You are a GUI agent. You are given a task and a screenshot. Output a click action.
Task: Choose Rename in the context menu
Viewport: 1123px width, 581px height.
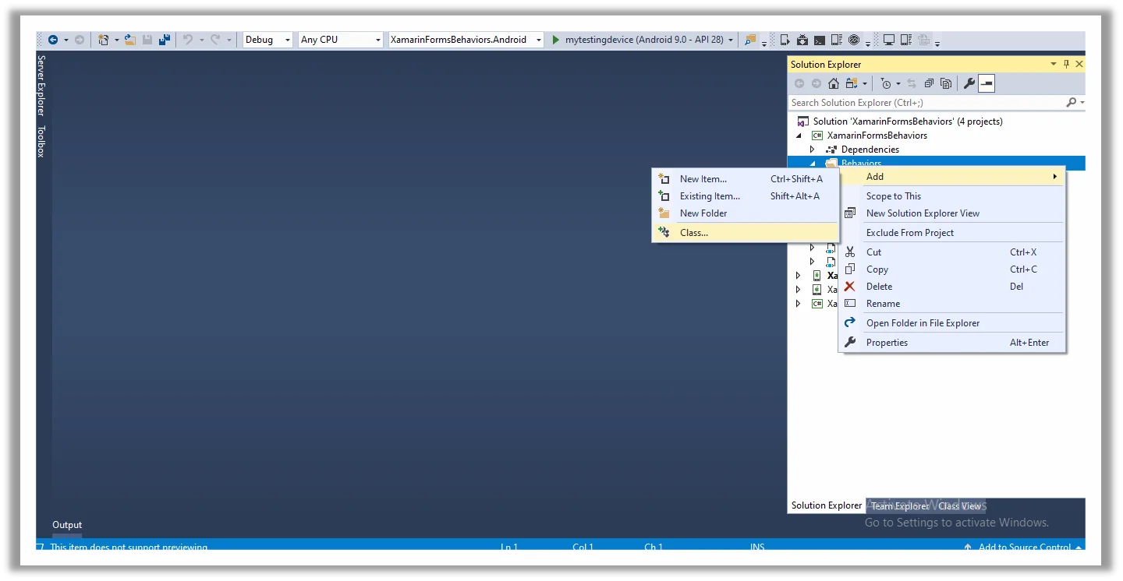click(x=951, y=303)
